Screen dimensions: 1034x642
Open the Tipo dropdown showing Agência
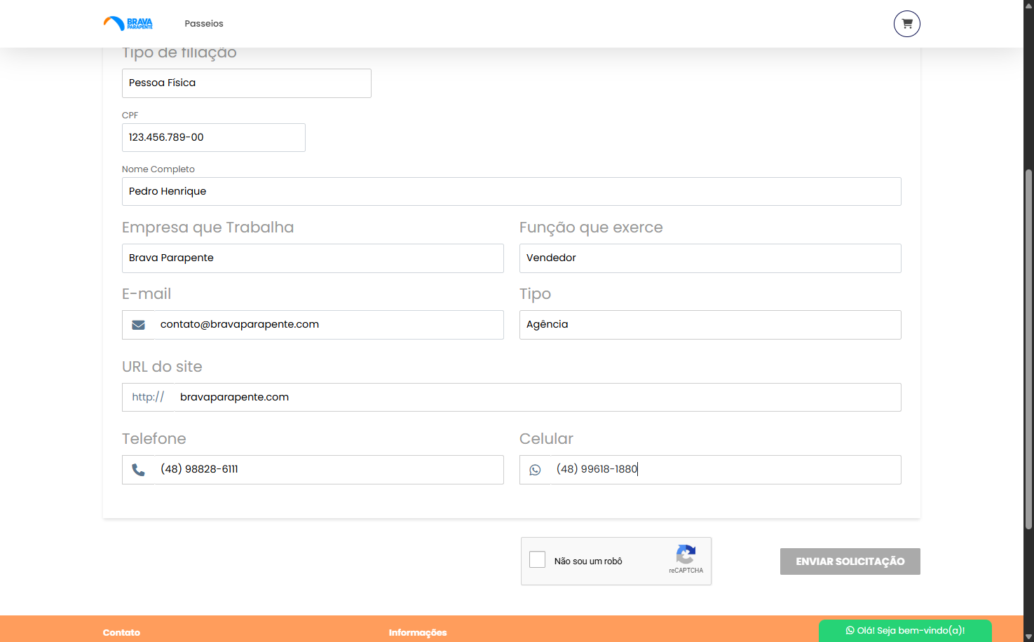[710, 325]
